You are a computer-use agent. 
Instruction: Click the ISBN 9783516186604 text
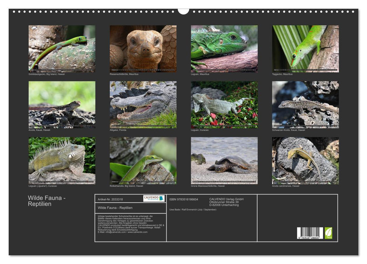click(184, 199)
